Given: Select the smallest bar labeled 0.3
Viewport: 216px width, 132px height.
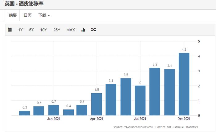Looking at the screenshot, I should tap(24, 113).
